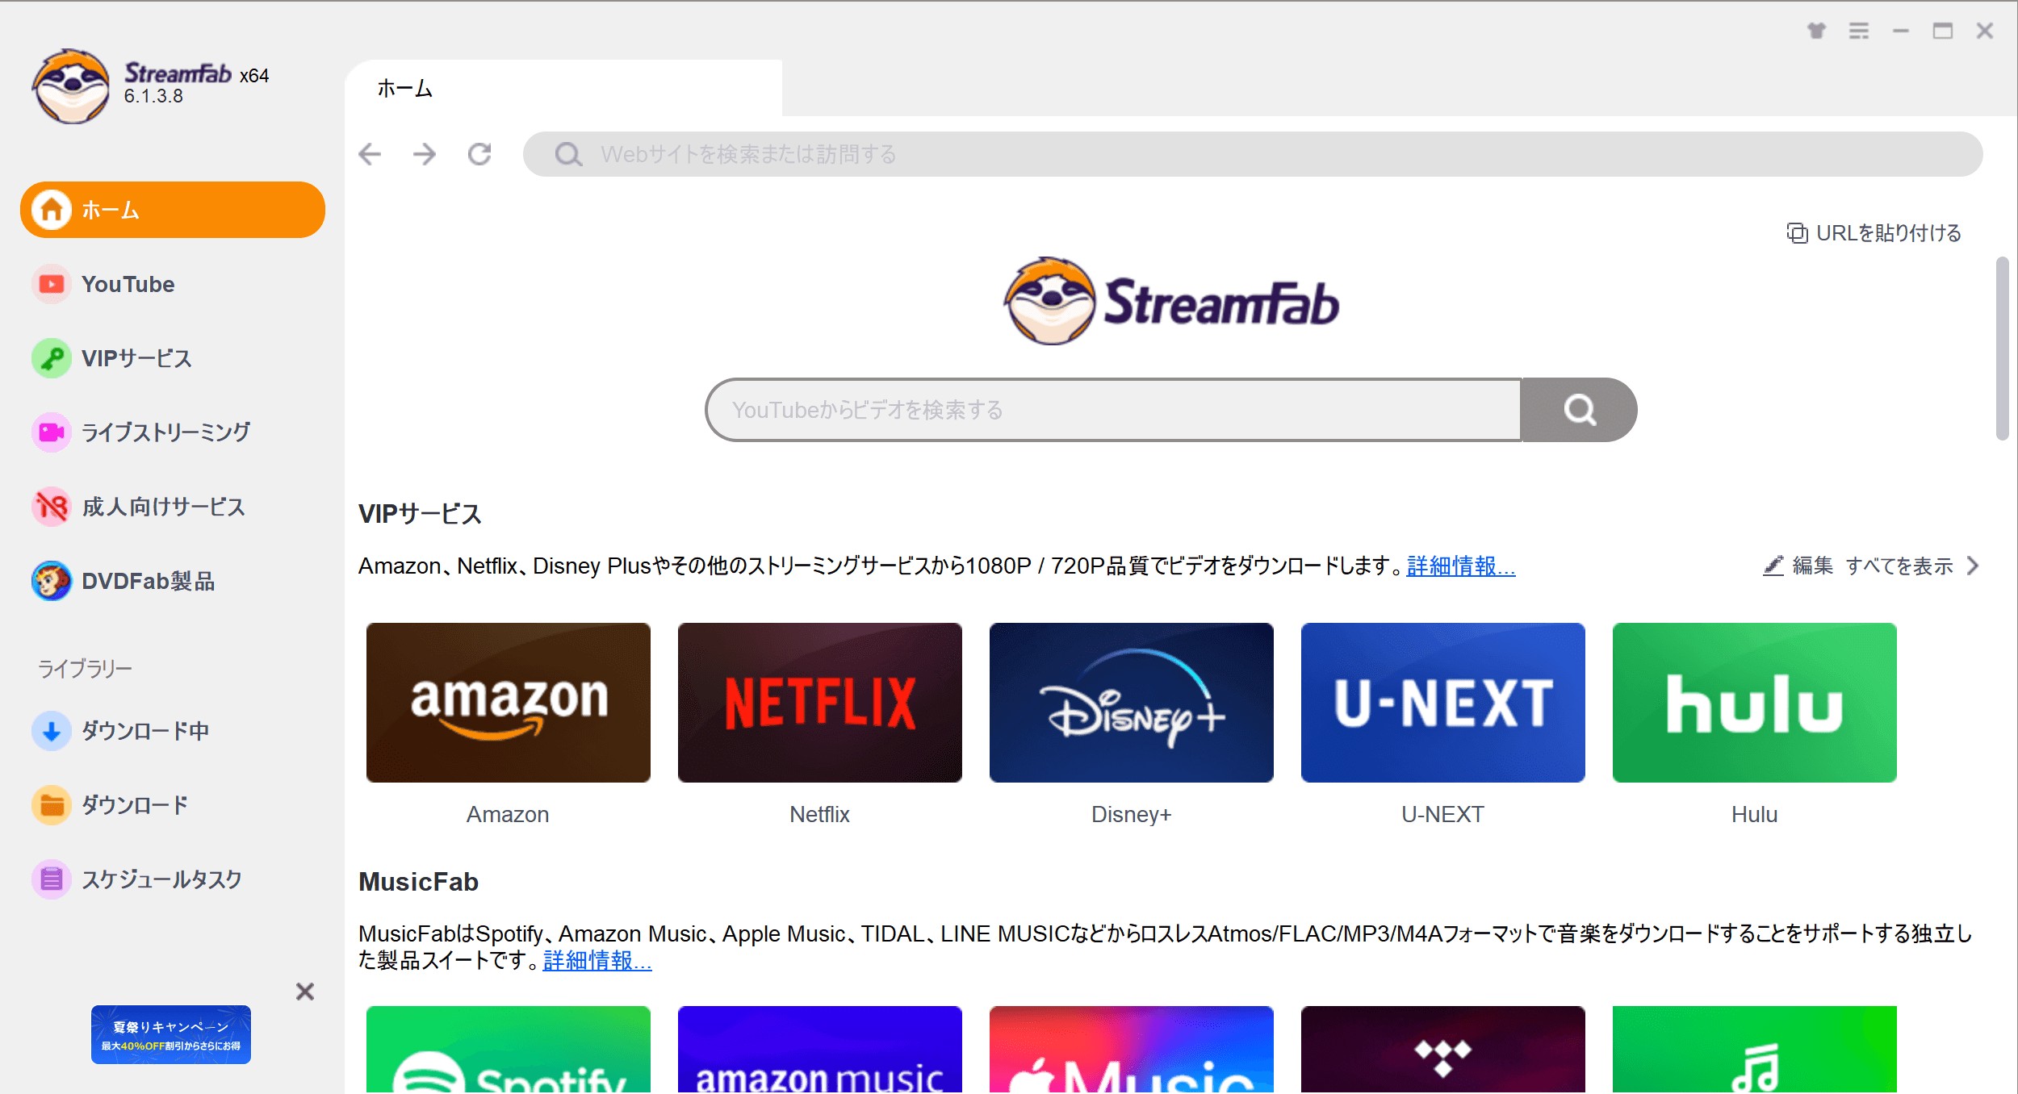Click the magnifier in the address bar
2018x1094 pixels.
coord(568,154)
